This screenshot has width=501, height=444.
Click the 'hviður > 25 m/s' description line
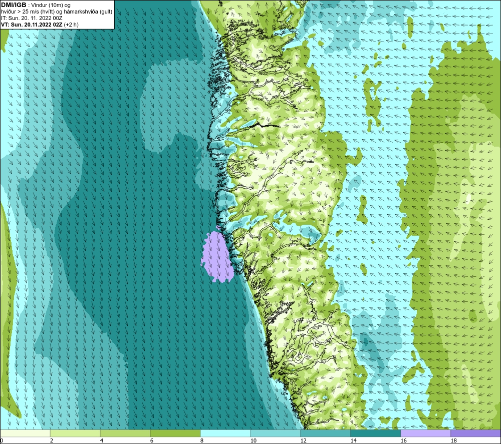[57, 12]
